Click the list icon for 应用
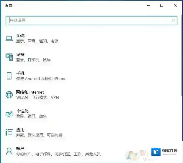The height and width of the screenshot is (163, 183). [9, 132]
